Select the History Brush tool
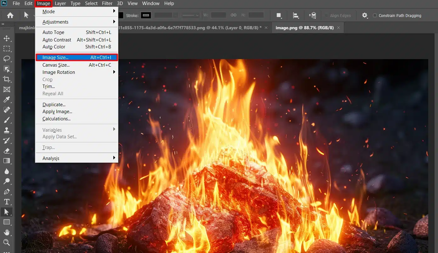The height and width of the screenshot is (253, 438). click(x=7, y=140)
